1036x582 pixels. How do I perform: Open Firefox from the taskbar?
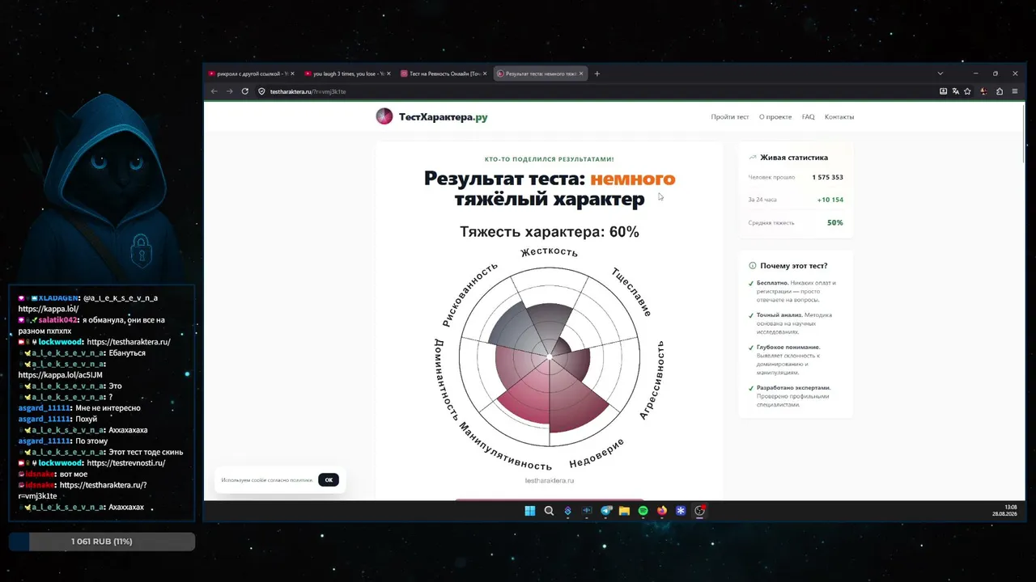662,511
